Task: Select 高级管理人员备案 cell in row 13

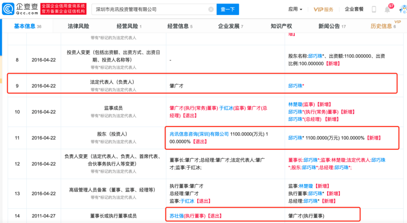Action: (x=113, y=194)
